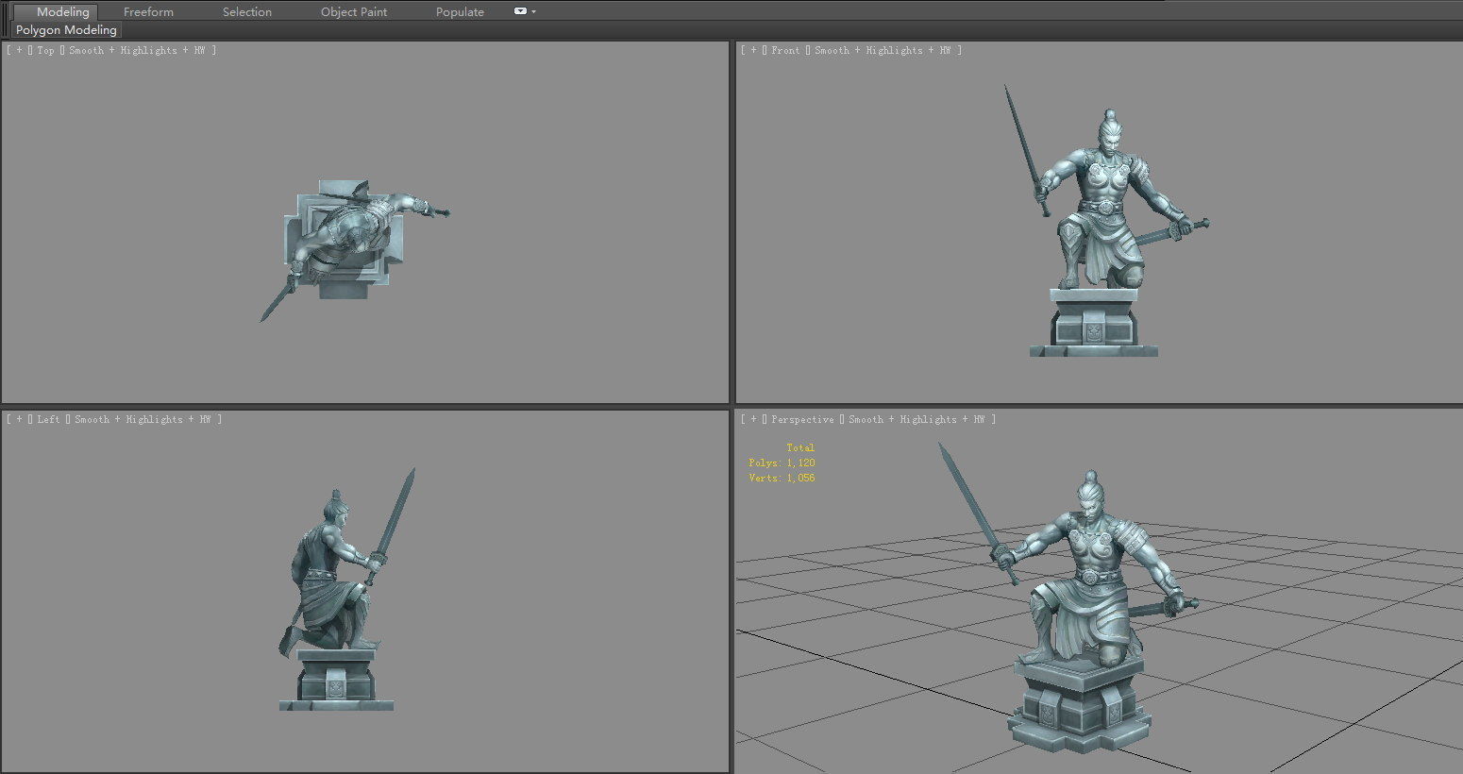Open the Left viewport [+] general menu
The image size is (1463, 774).
click(19, 419)
